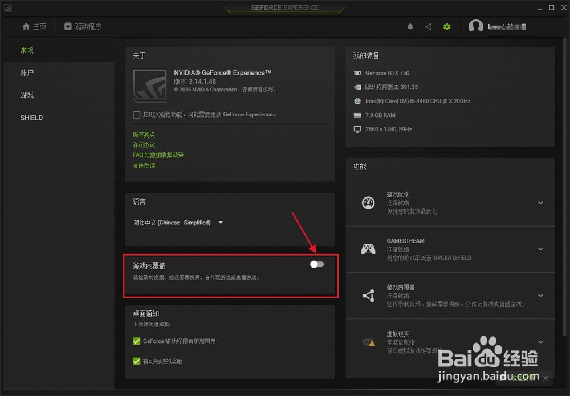Click the GAMESTREAM controller icon
The image size is (570, 396).
coord(368,249)
